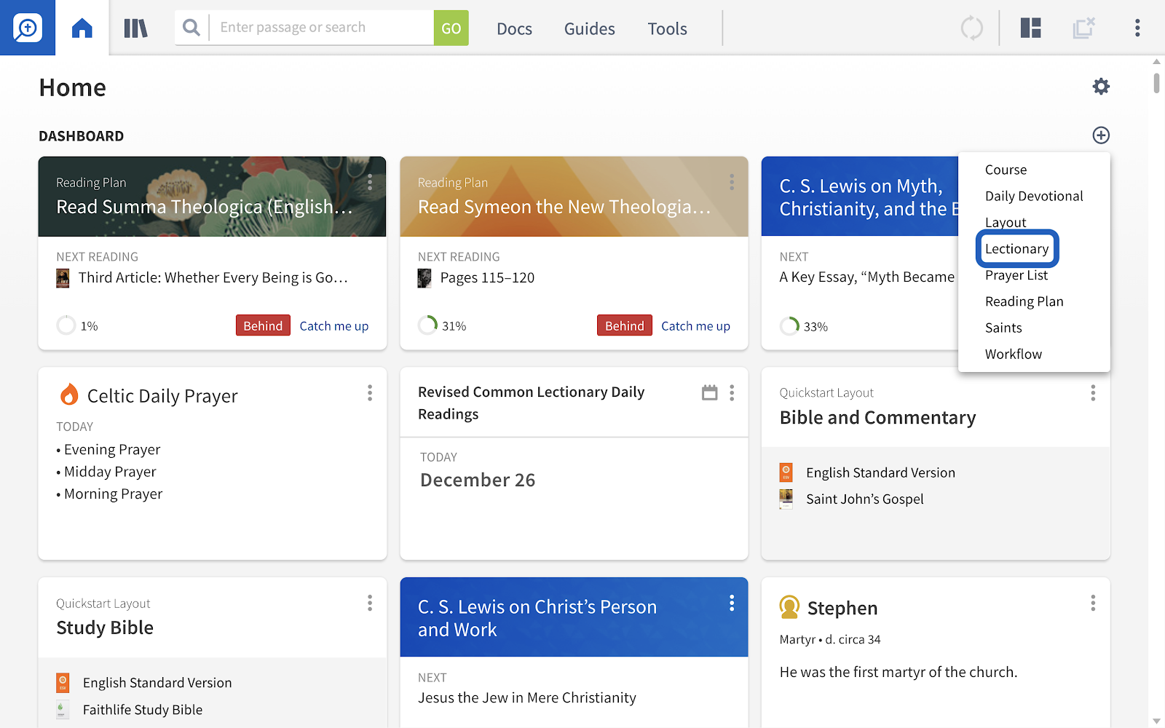Screen dimensions: 1165x728
Task: Open the Home tab icon
Action: (x=82, y=28)
